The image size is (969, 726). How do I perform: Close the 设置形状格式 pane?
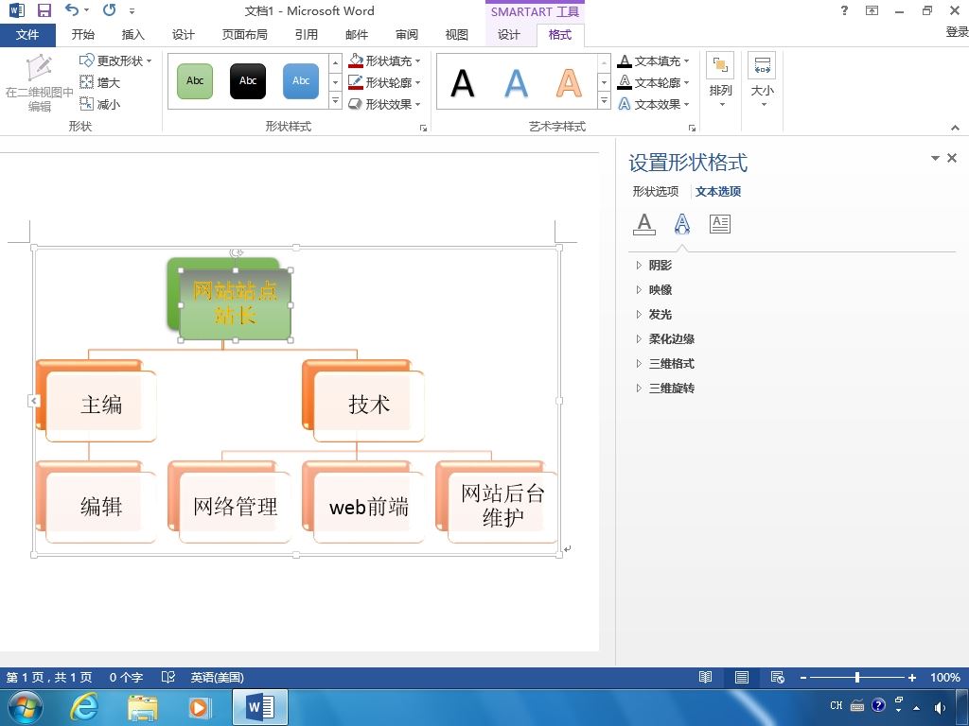952,158
